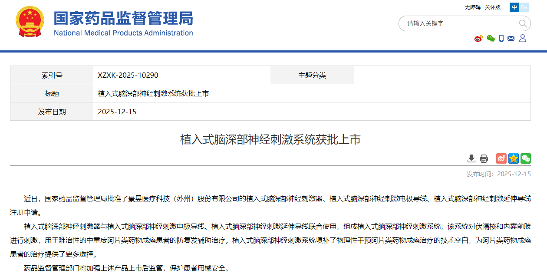Screen dimensions: 547x280
Task: Click inside the keyword search box
Action: [x=456, y=23]
